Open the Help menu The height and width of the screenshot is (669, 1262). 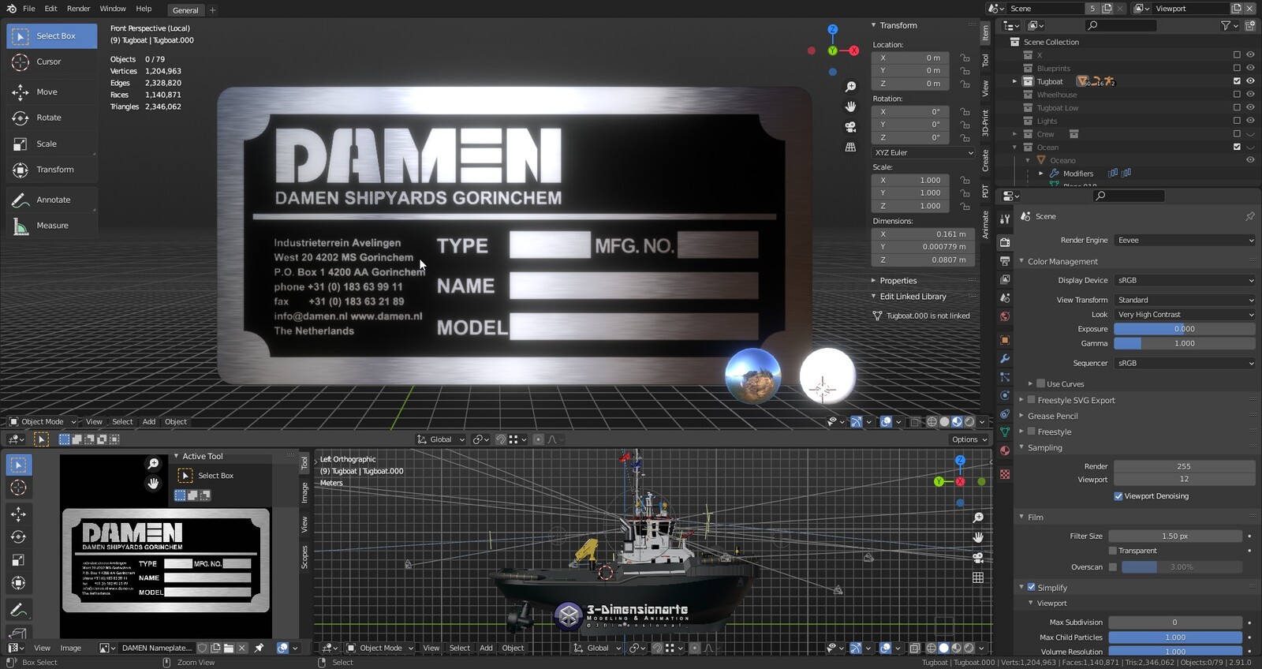pos(144,9)
